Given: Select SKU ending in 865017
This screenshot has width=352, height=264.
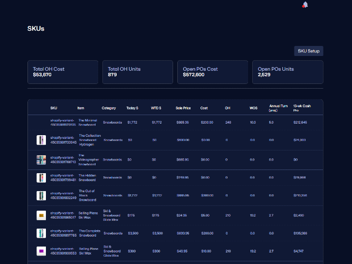Looking at the screenshot, I should pyautogui.click(x=63, y=215).
